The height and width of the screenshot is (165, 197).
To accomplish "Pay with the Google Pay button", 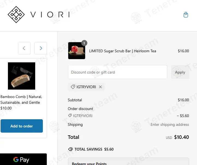I will coord(23,160).
